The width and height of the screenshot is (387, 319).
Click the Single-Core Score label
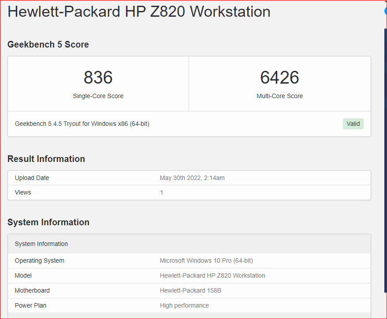click(x=98, y=96)
